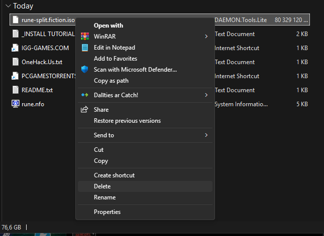This screenshot has height=236, width=324.
Task: Choose Restore previous versions
Action: [145, 121]
